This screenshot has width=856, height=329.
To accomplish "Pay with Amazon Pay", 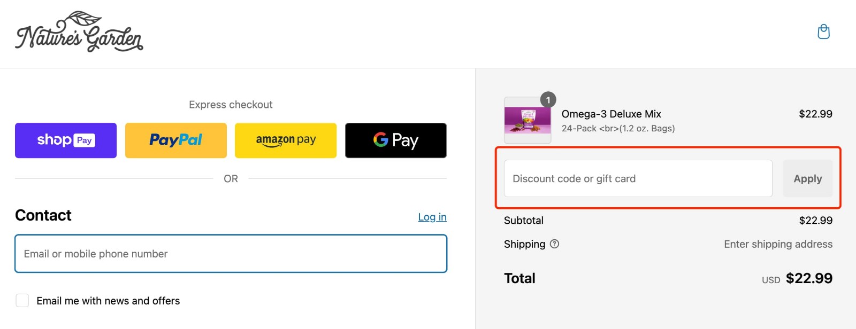I will point(285,140).
